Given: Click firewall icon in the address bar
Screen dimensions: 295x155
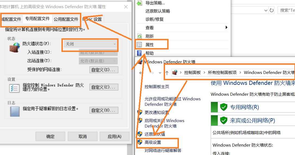Looking at the screenshot, I should pos(175,72).
